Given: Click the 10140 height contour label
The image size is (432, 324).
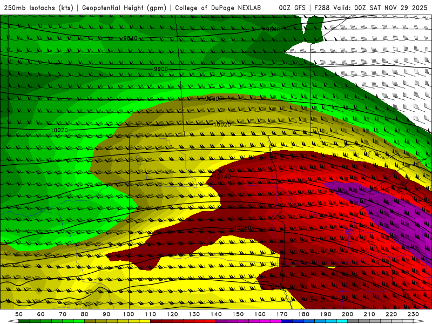Looking at the screenshot, I should pos(222,177).
